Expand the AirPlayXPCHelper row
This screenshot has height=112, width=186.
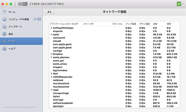pyautogui.click(x=51, y=28)
